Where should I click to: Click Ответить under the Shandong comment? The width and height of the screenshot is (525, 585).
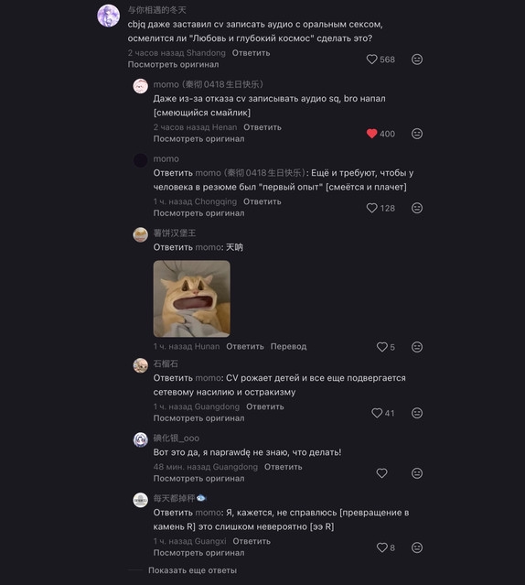pyautogui.click(x=251, y=53)
